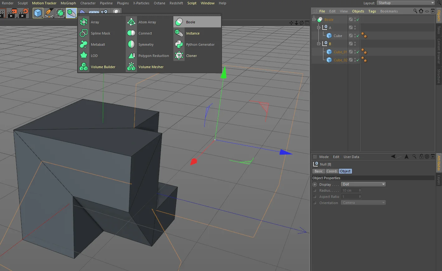The image size is (442, 271).
Task: Open new Attribute Manager panel
Action: click(433, 157)
